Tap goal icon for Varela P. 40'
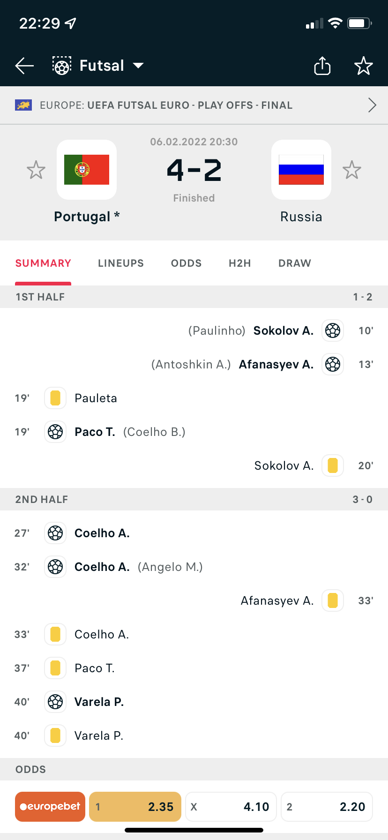 (x=55, y=702)
